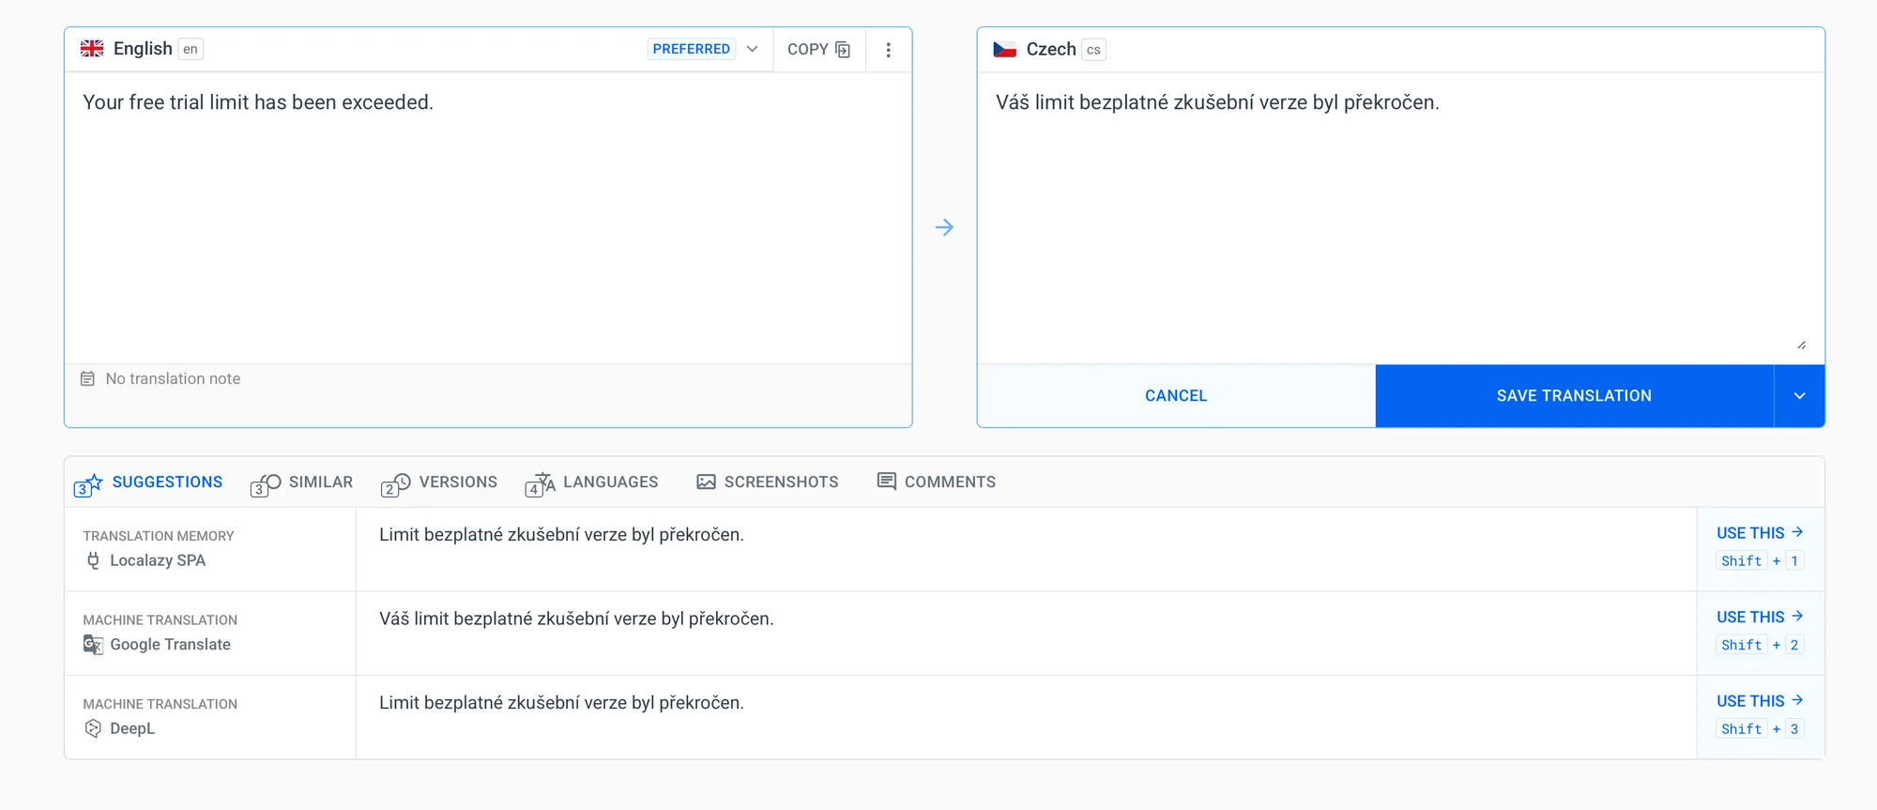Expand the PREFERRED source language dropdown

click(x=752, y=49)
